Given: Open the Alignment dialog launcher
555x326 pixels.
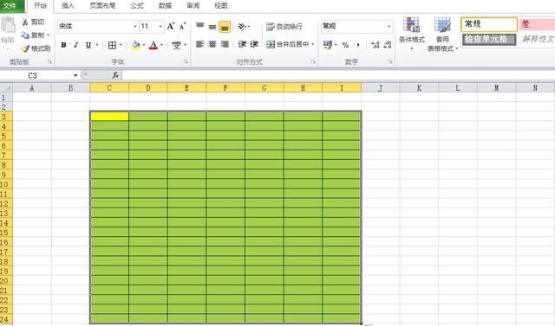Looking at the screenshot, I should [313, 61].
